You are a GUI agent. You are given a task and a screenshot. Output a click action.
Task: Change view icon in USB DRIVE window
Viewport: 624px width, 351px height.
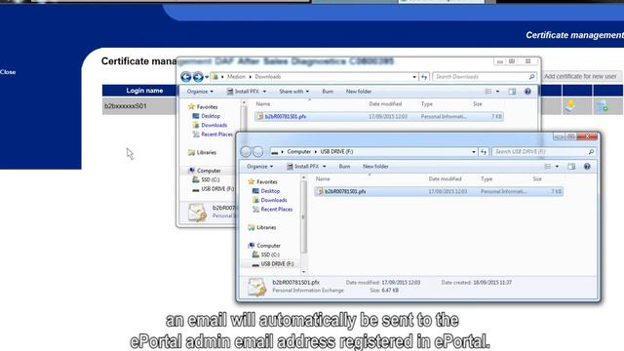[x=548, y=167]
